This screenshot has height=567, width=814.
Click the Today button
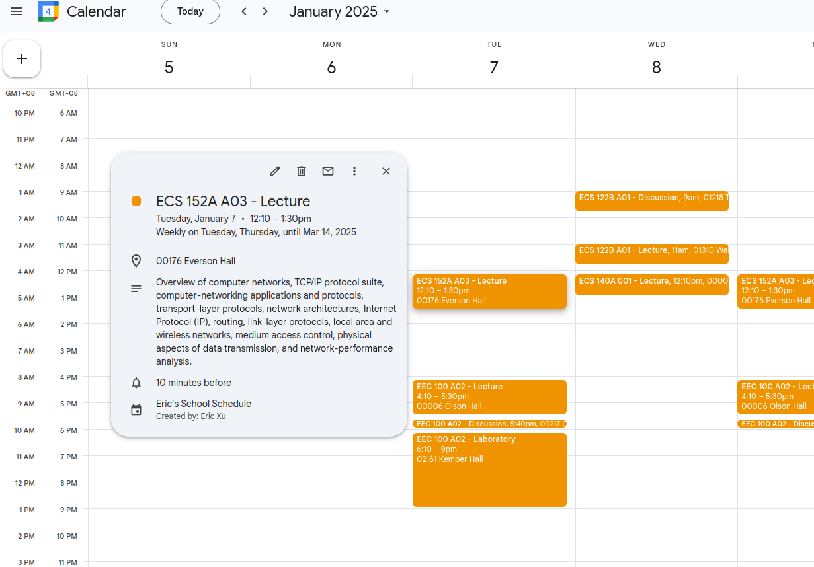click(190, 11)
